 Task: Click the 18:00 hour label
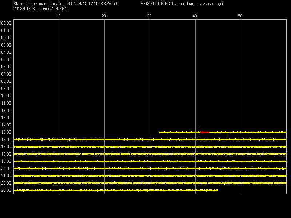point(6,154)
